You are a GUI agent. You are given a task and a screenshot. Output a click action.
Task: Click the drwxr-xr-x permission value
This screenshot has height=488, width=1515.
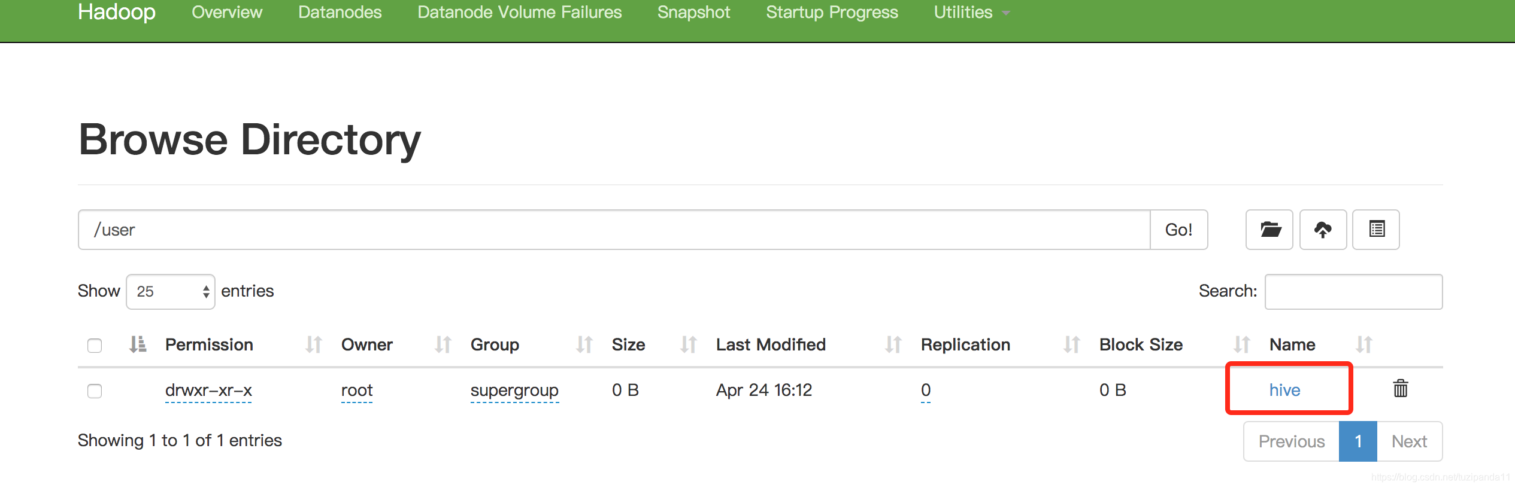[x=208, y=390]
